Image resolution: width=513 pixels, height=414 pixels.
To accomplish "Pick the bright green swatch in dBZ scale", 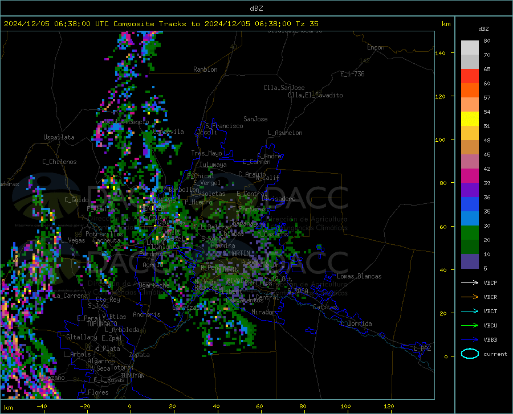I will [470, 233].
